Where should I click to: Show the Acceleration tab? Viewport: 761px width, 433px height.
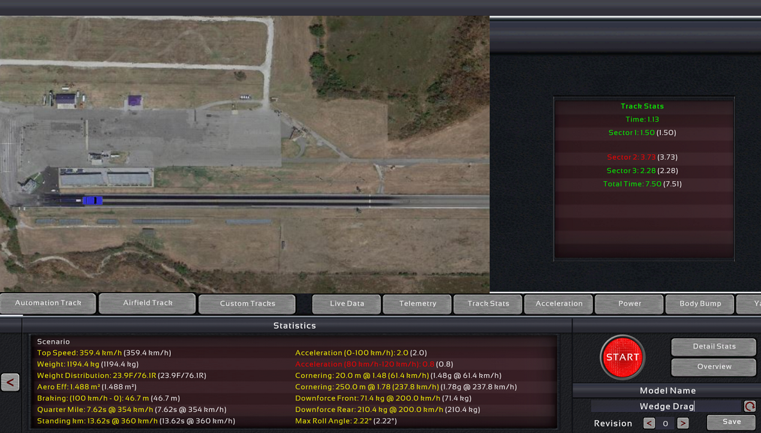pyautogui.click(x=559, y=304)
